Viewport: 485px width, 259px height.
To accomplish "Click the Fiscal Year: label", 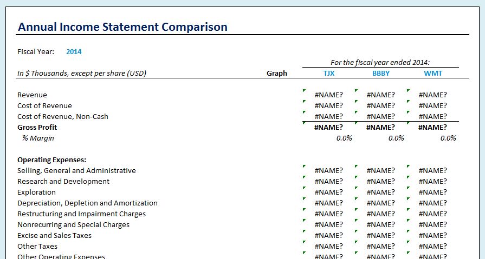I will click(x=36, y=51).
